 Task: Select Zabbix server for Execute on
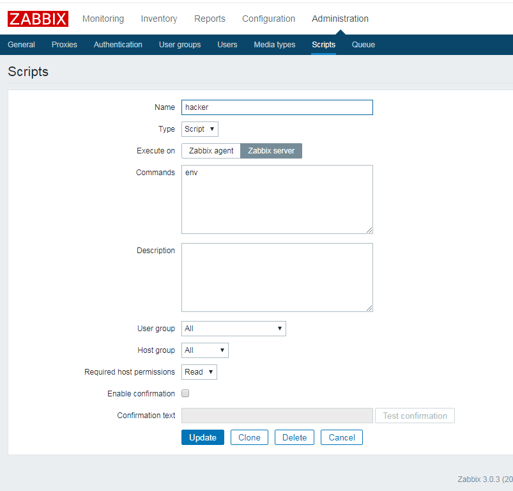pos(272,151)
